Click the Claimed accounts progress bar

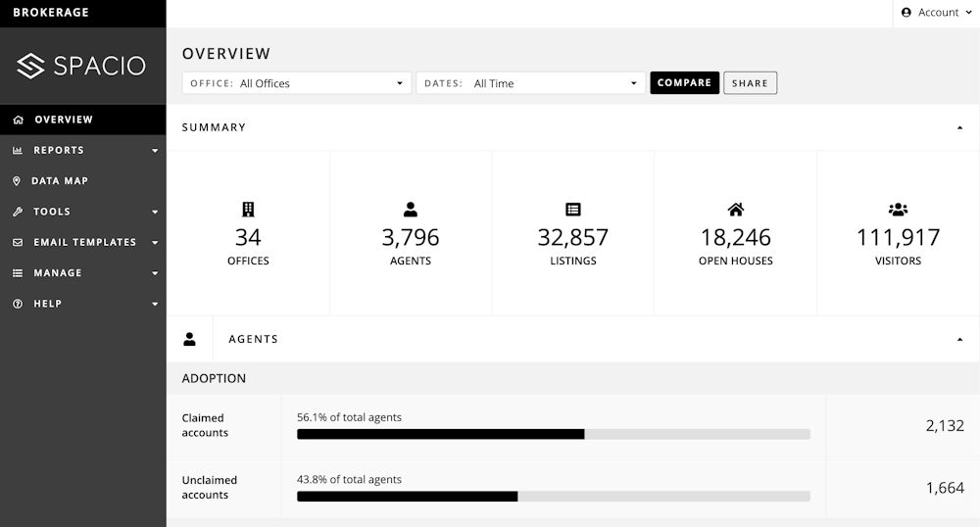553,434
